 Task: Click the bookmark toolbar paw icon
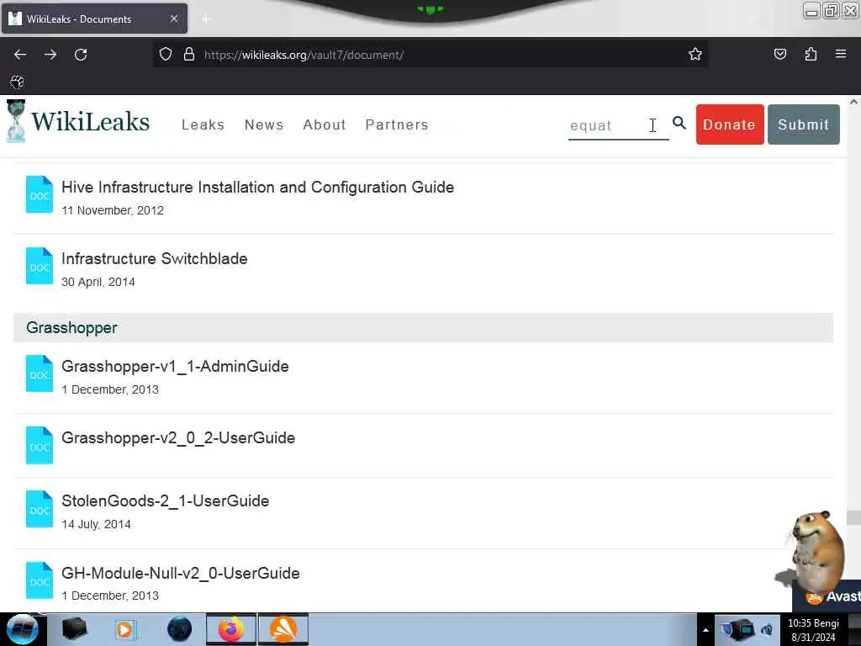[x=17, y=82]
